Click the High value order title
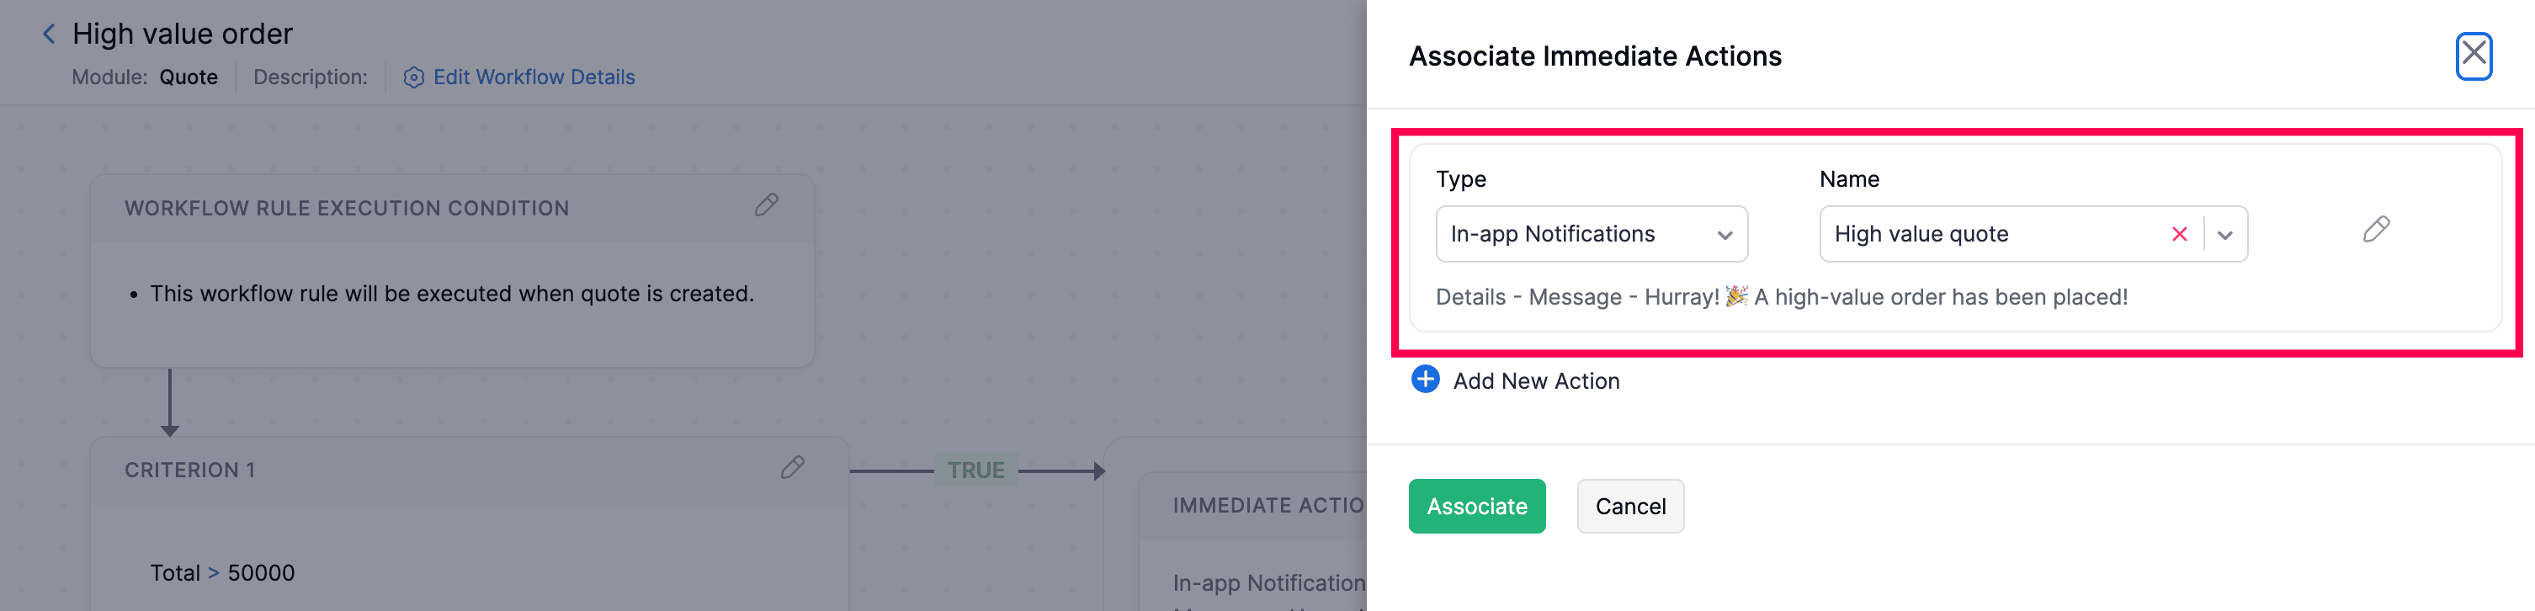 coord(180,33)
